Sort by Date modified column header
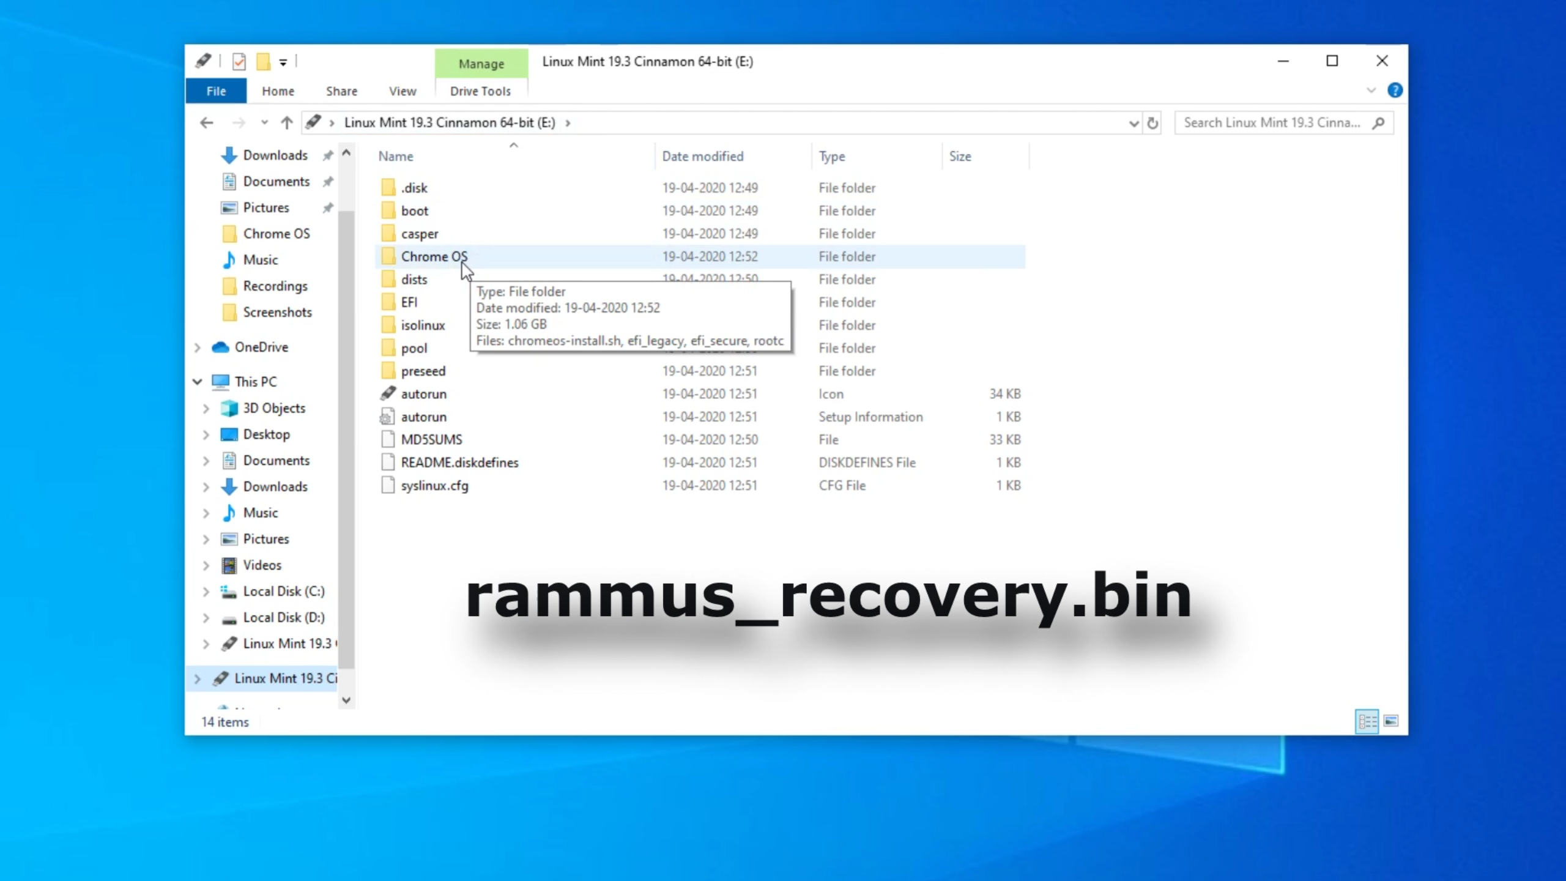 click(703, 156)
